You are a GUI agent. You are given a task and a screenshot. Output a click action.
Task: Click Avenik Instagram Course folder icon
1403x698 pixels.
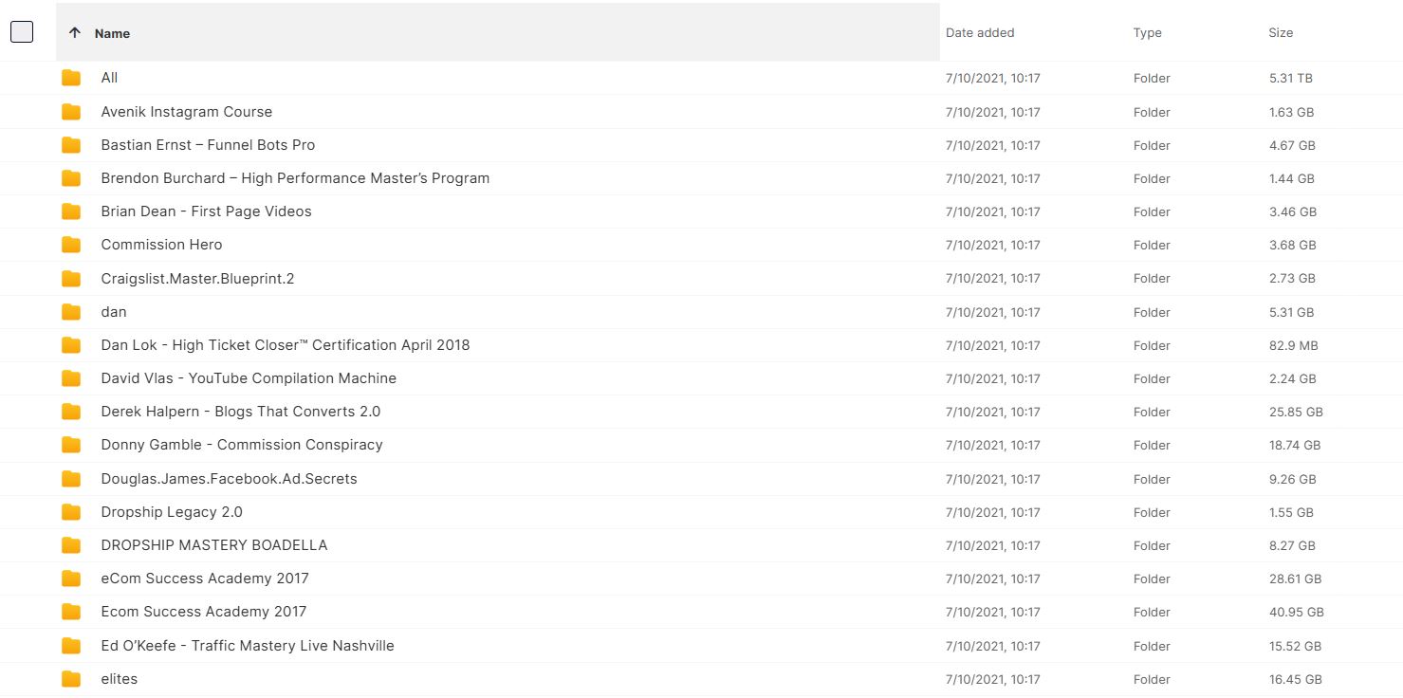coord(71,112)
